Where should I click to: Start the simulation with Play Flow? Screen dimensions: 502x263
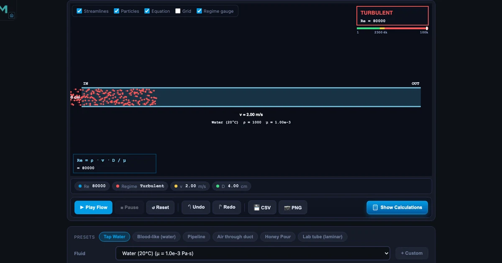(93, 207)
